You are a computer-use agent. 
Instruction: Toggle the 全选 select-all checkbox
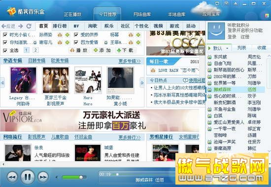coord(5,50)
